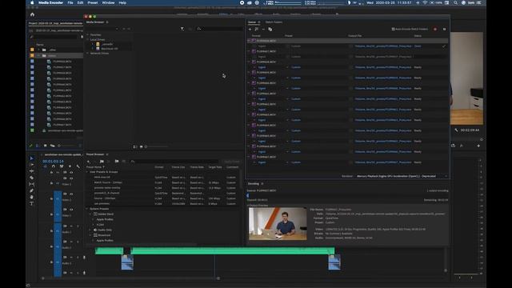Viewport: 512px width, 288px height.
Task: Click the Remove minus icon in Queue toolbar
Action: [x=263, y=30]
